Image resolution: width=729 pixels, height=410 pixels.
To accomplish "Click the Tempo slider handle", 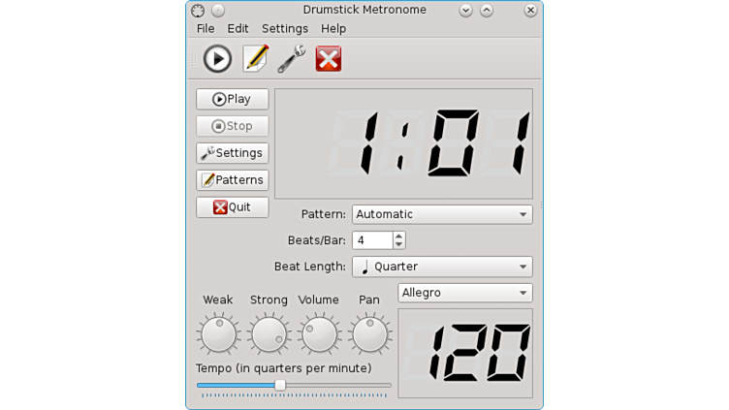I will tap(280, 385).
